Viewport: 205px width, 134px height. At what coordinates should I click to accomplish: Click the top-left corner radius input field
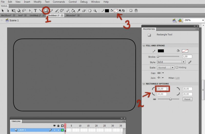click(162, 89)
